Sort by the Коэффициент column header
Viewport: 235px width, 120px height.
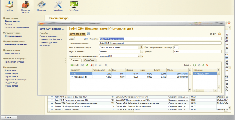point(102,70)
